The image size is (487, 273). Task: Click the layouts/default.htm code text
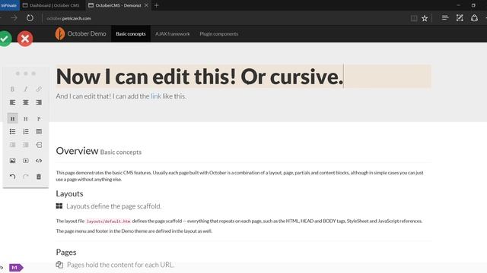click(108, 221)
